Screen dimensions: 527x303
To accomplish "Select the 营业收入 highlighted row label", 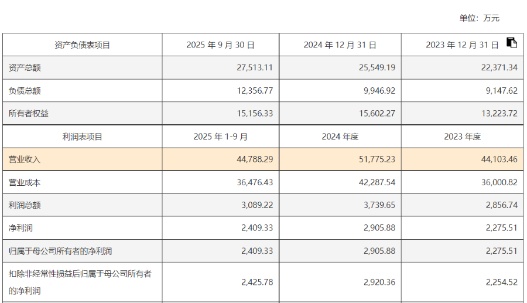I will 24,159.
